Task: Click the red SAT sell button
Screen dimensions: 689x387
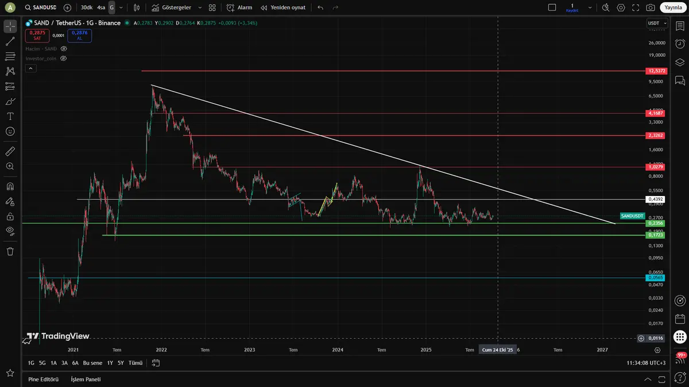Action: tap(37, 36)
